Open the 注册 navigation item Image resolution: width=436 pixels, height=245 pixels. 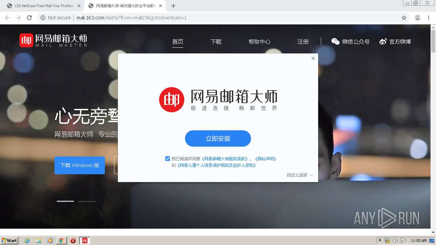tap(303, 42)
